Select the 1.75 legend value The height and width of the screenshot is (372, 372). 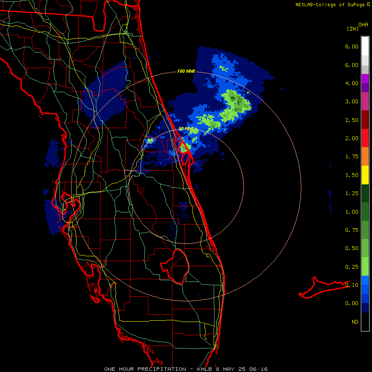point(352,157)
